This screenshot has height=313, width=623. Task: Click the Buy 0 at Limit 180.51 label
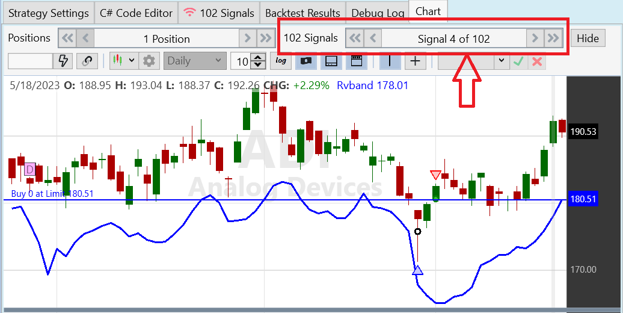[52, 194]
